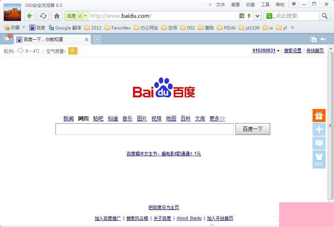Open the tab list window icon
Viewport: 334px width, 227px height.
[313, 39]
